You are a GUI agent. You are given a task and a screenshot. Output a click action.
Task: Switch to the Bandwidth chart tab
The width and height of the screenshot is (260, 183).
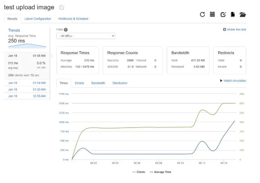[x=98, y=83]
